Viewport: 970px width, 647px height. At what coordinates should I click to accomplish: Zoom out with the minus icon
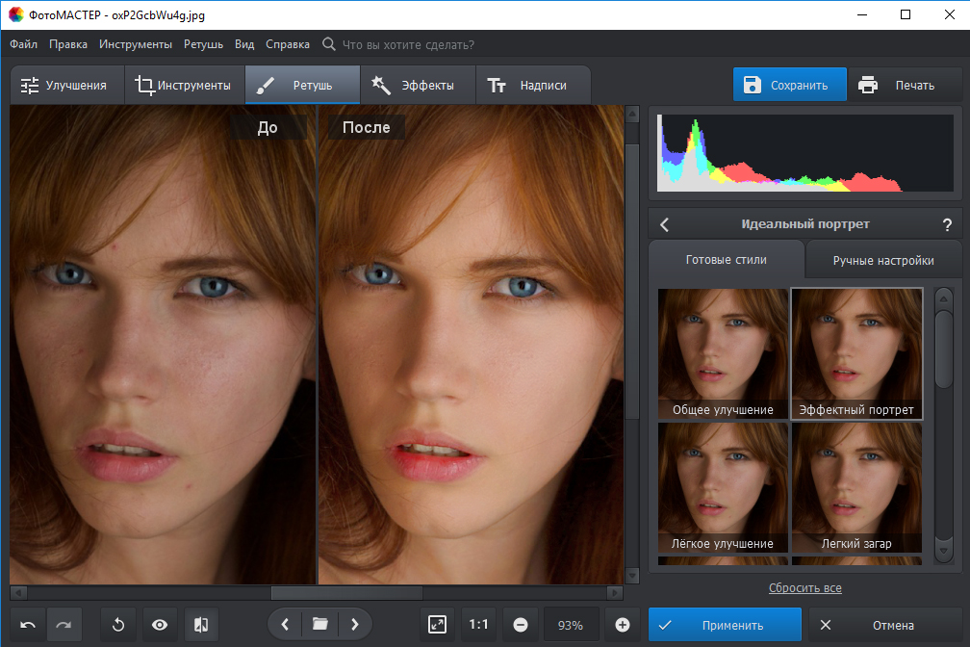point(521,625)
